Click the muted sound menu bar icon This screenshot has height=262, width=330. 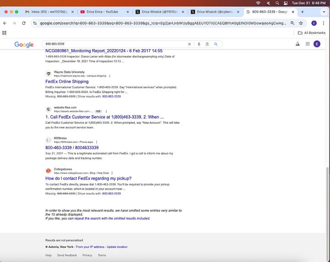(x=268, y=3)
